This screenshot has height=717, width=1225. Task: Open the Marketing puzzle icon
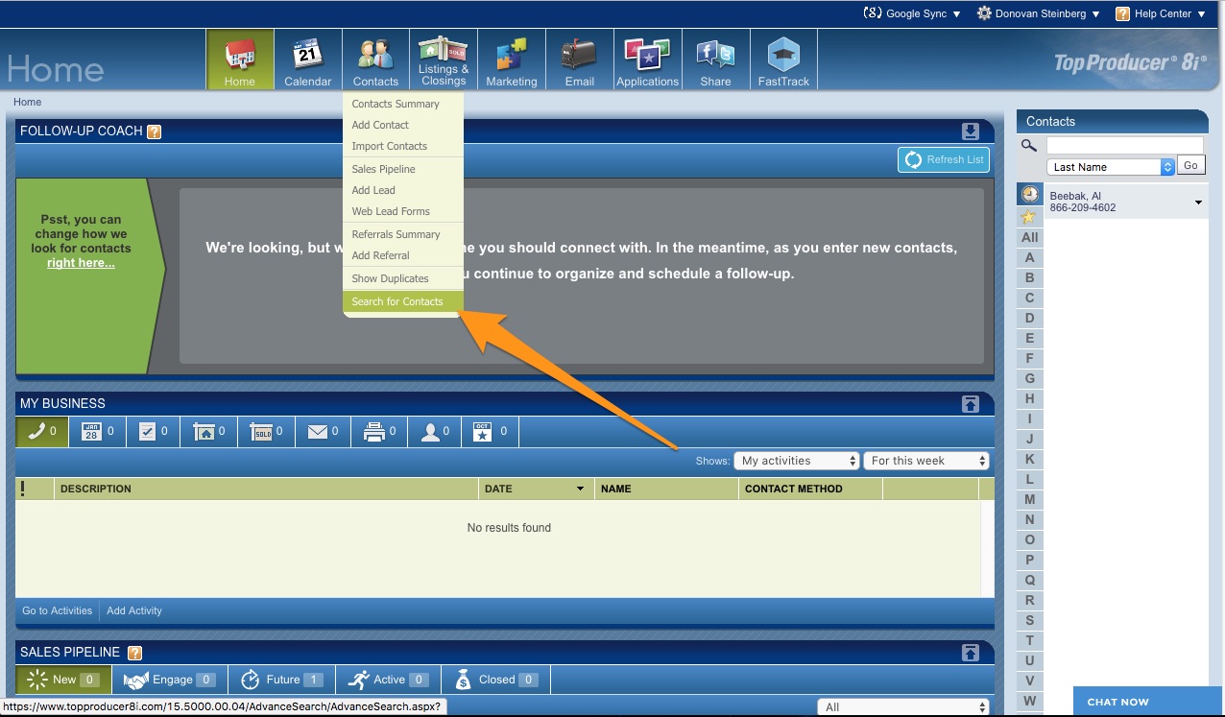[x=512, y=60]
